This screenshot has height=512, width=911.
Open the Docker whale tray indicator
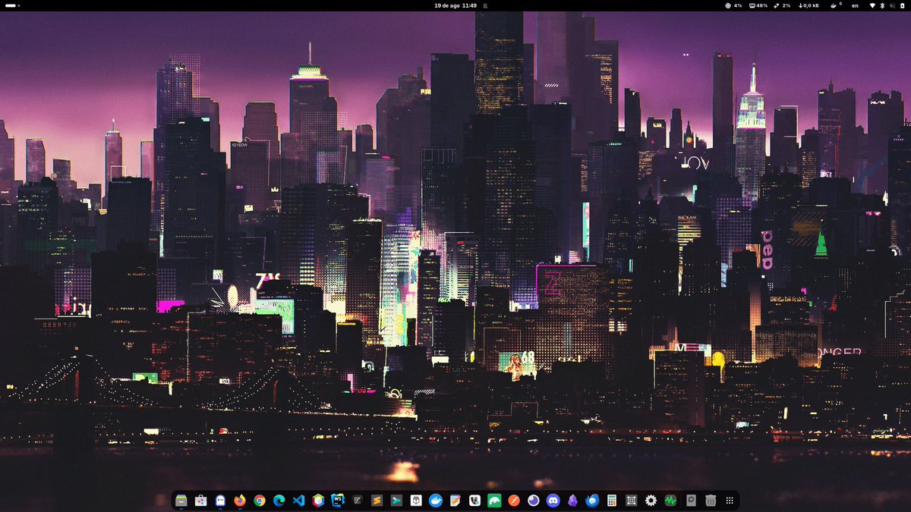[x=837, y=5]
